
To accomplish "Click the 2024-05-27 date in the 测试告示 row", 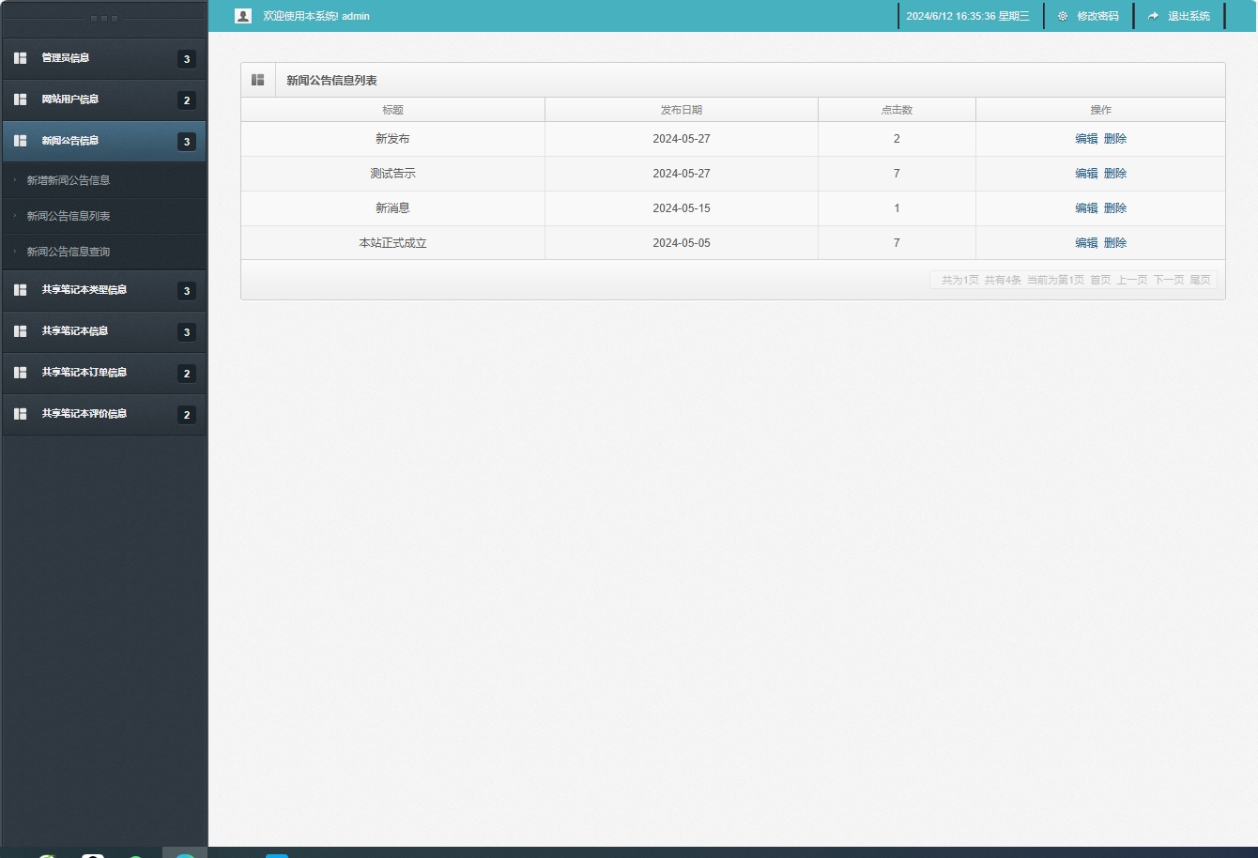I will tap(682, 174).
